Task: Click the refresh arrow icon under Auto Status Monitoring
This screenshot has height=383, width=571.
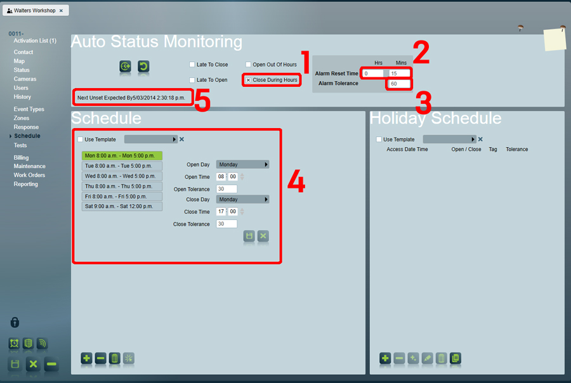Action: click(x=143, y=66)
